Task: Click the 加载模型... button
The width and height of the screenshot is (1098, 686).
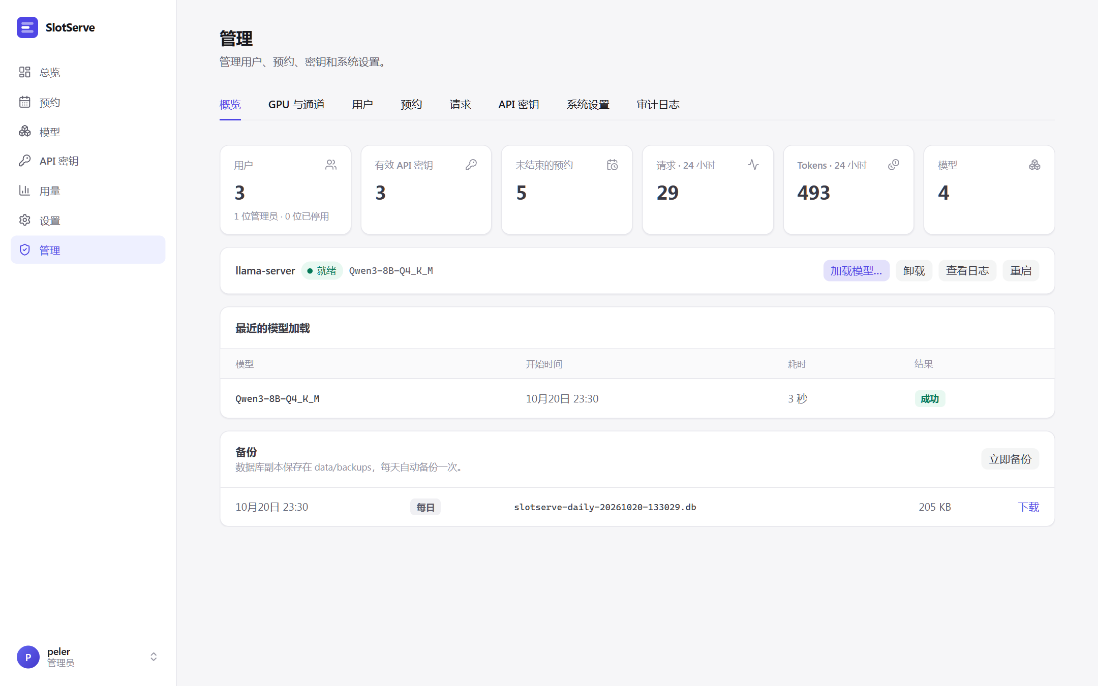Action: [856, 271]
